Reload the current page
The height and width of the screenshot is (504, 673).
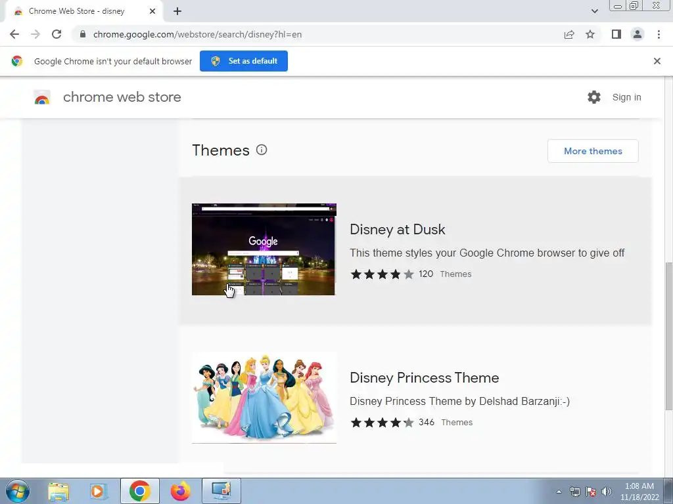point(57,34)
